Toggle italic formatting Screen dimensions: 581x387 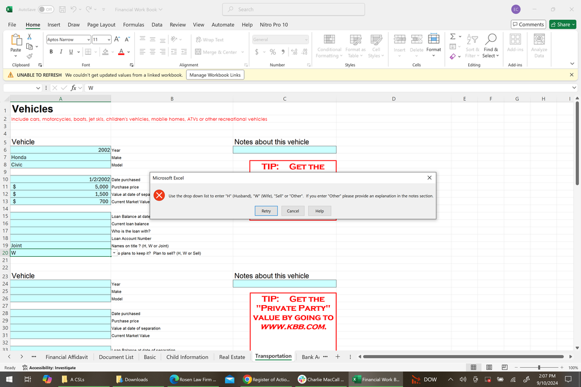[60, 52]
